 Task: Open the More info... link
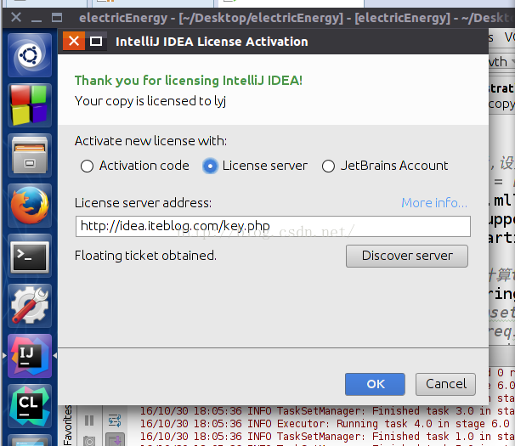[434, 203]
